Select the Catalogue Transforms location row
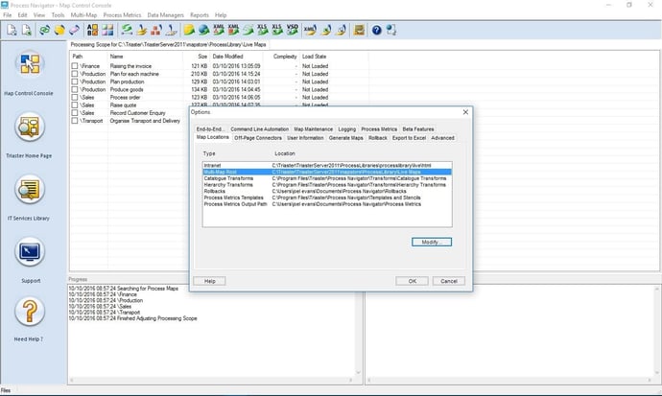Screen dimensions: 662x396 tap(327, 178)
